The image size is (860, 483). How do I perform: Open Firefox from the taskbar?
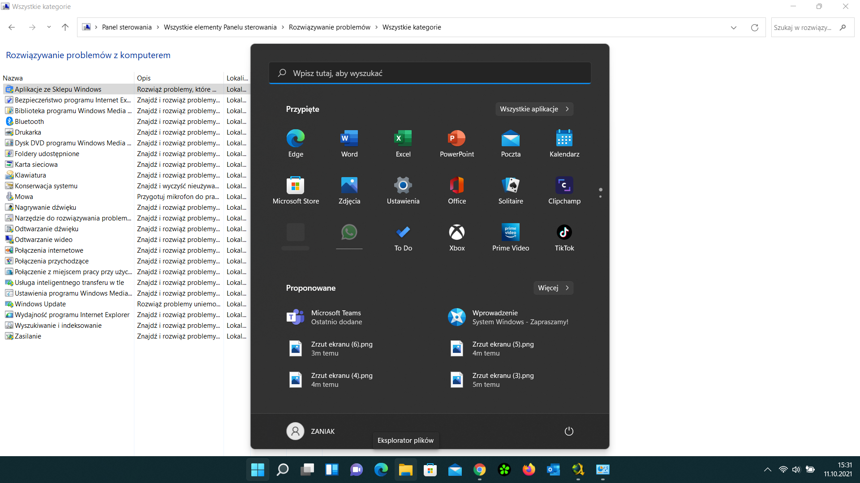click(529, 470)
